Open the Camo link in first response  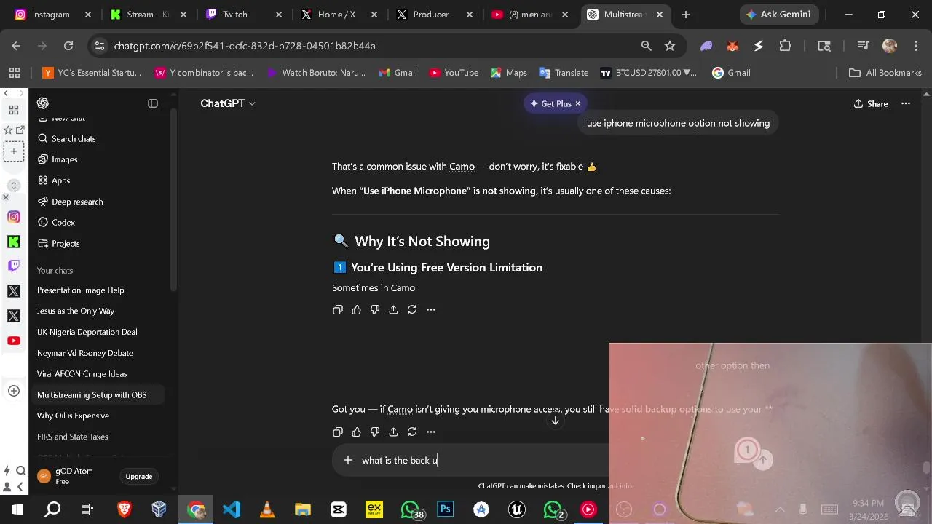[x=462, y=167]
